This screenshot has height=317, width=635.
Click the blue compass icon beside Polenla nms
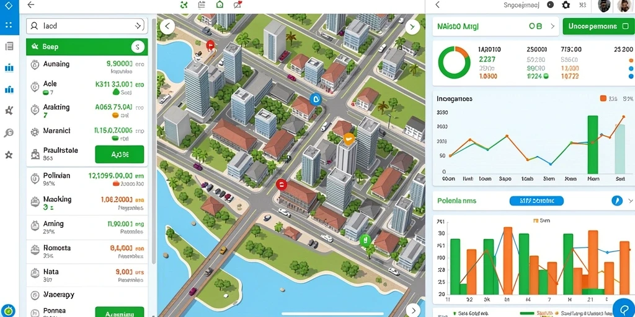[617, 201]
